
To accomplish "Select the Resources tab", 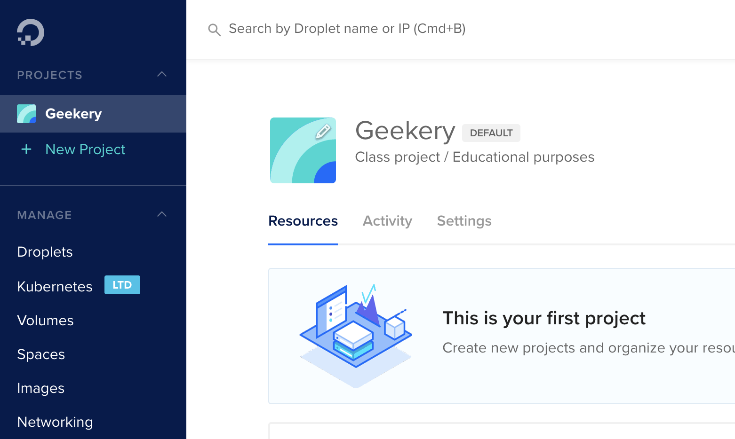I will point(303,221).
